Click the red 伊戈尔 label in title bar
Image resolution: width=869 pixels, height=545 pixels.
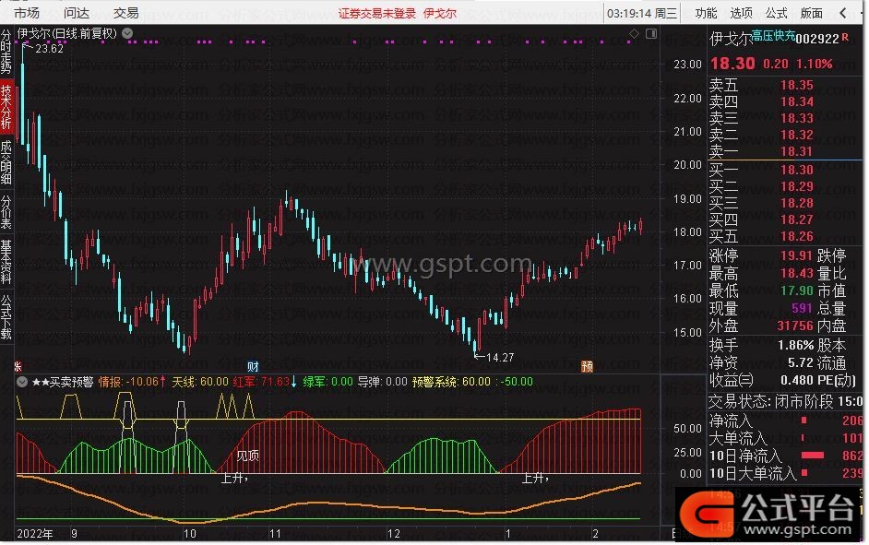pos(440,13)
